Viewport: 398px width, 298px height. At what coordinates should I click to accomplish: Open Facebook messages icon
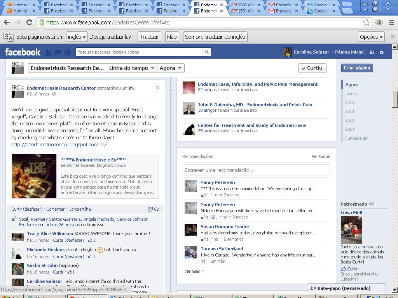58,52
